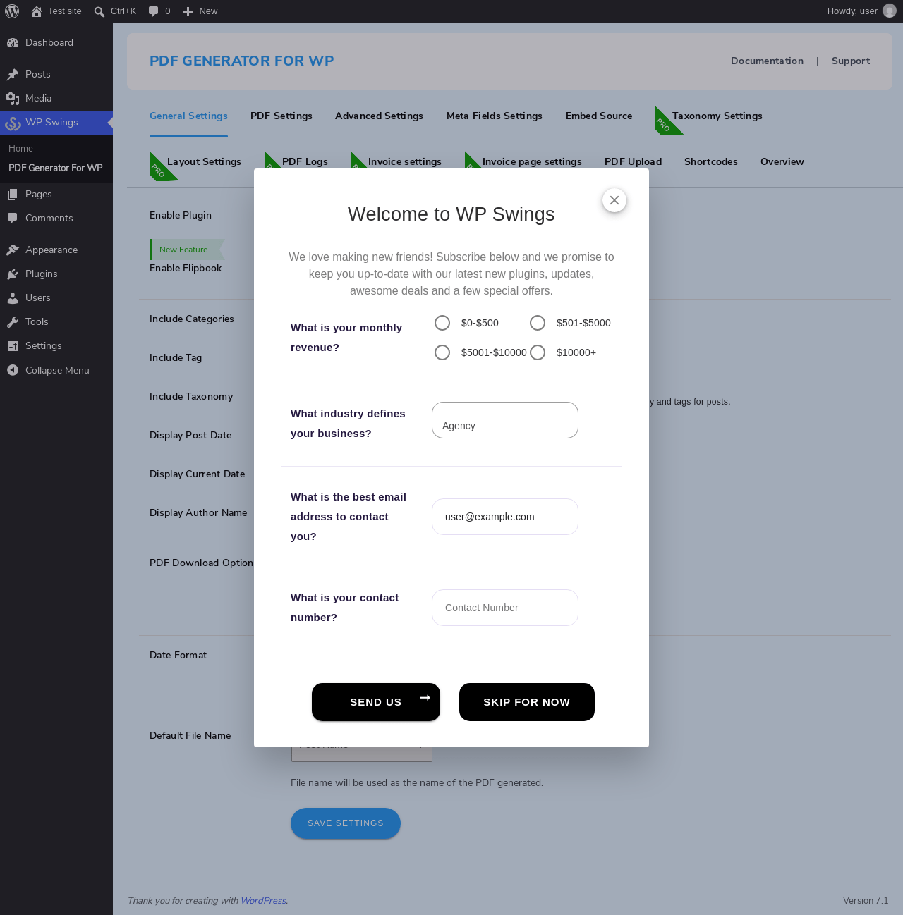Open the PDF Generator For WP submenu
This screenshot has width=903, height=915.
click(56, 168)
